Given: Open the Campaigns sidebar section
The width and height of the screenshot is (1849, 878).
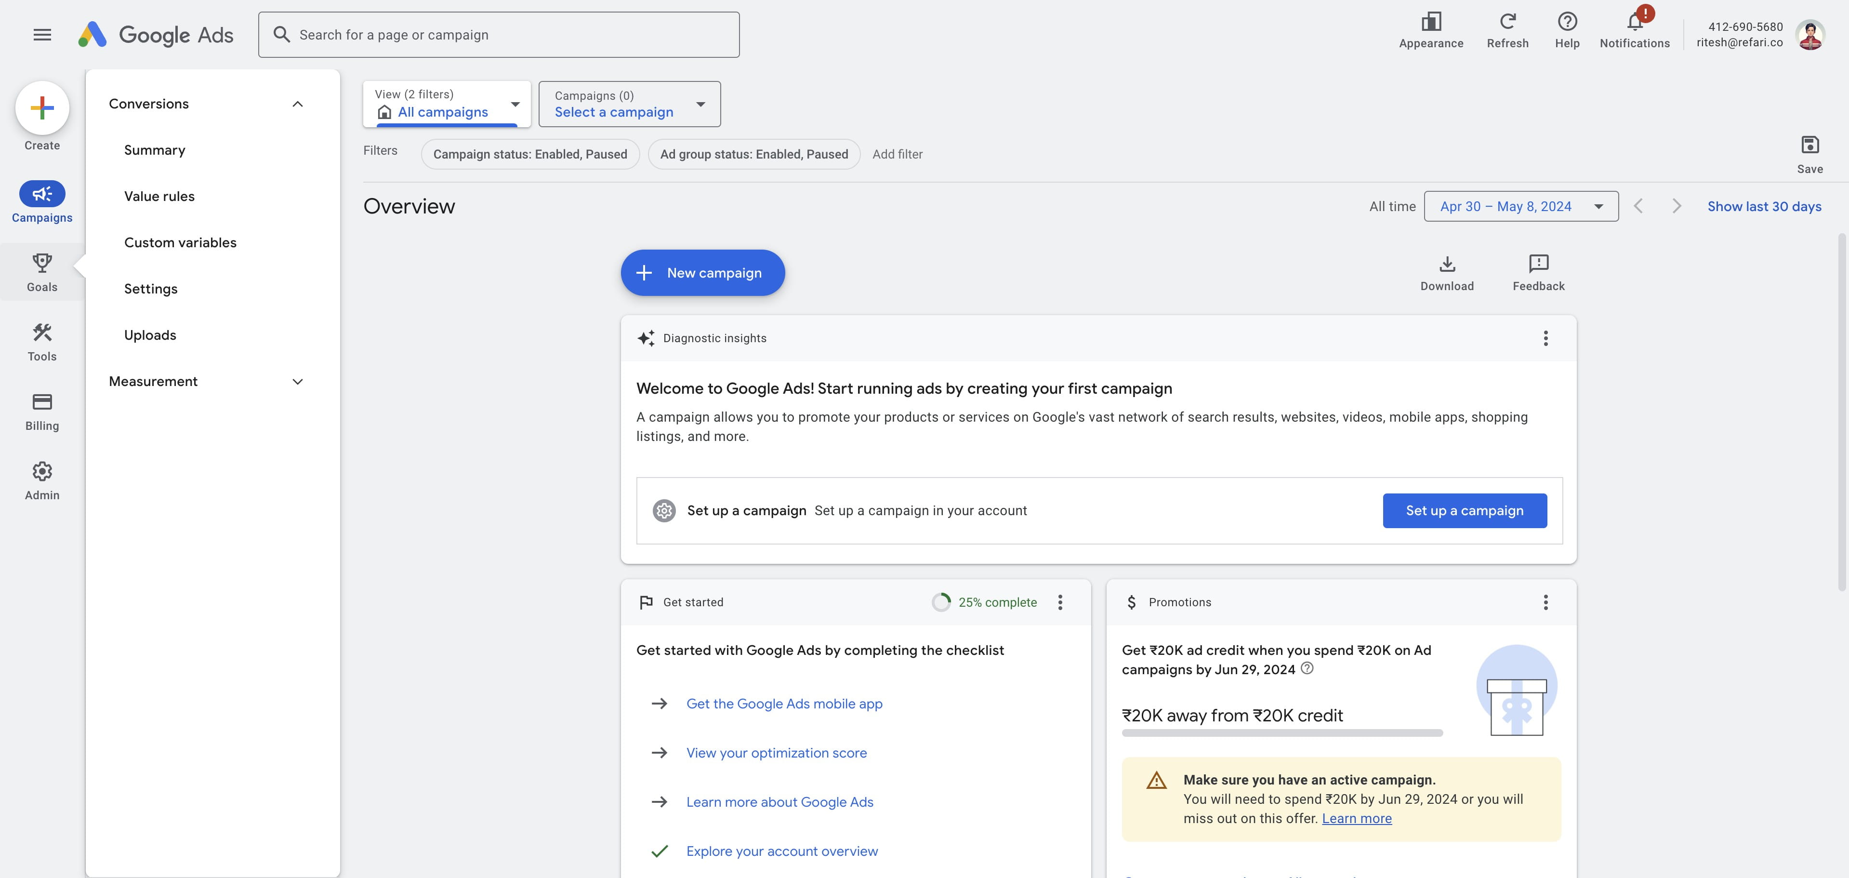Looking at the screenshot, I should [x=42, y=202].
